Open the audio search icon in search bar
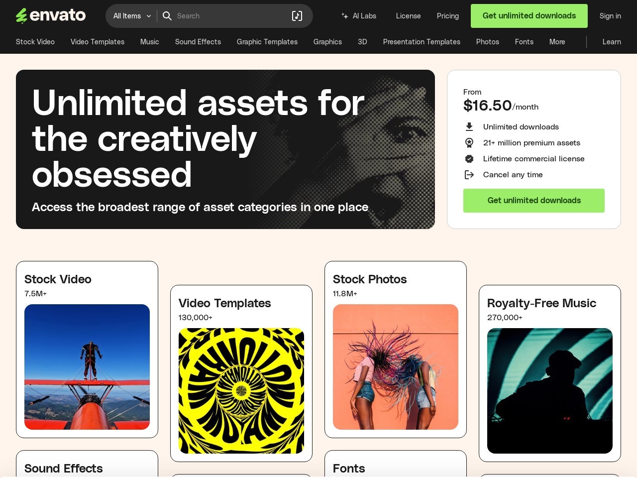 click(297, 16)
